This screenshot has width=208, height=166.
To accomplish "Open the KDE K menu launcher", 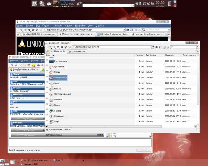I will click(x=35, y=4).
